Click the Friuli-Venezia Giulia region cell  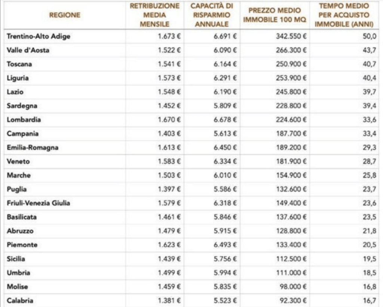click(38, 203)
